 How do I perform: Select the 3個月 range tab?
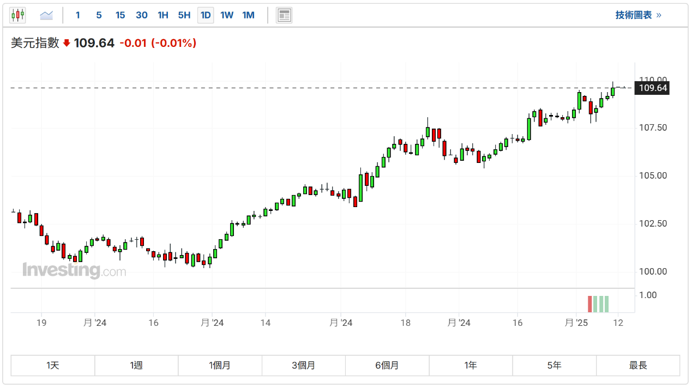tap(304, 365)
